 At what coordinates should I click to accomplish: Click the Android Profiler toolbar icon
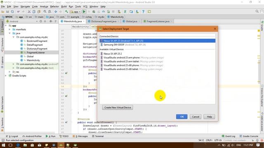104,12
